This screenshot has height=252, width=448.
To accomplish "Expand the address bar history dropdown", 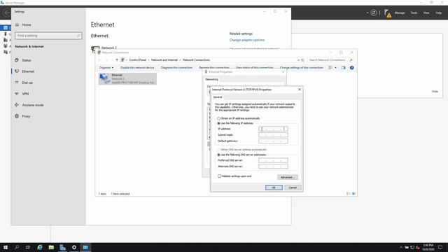I will [x=299, y=60].
